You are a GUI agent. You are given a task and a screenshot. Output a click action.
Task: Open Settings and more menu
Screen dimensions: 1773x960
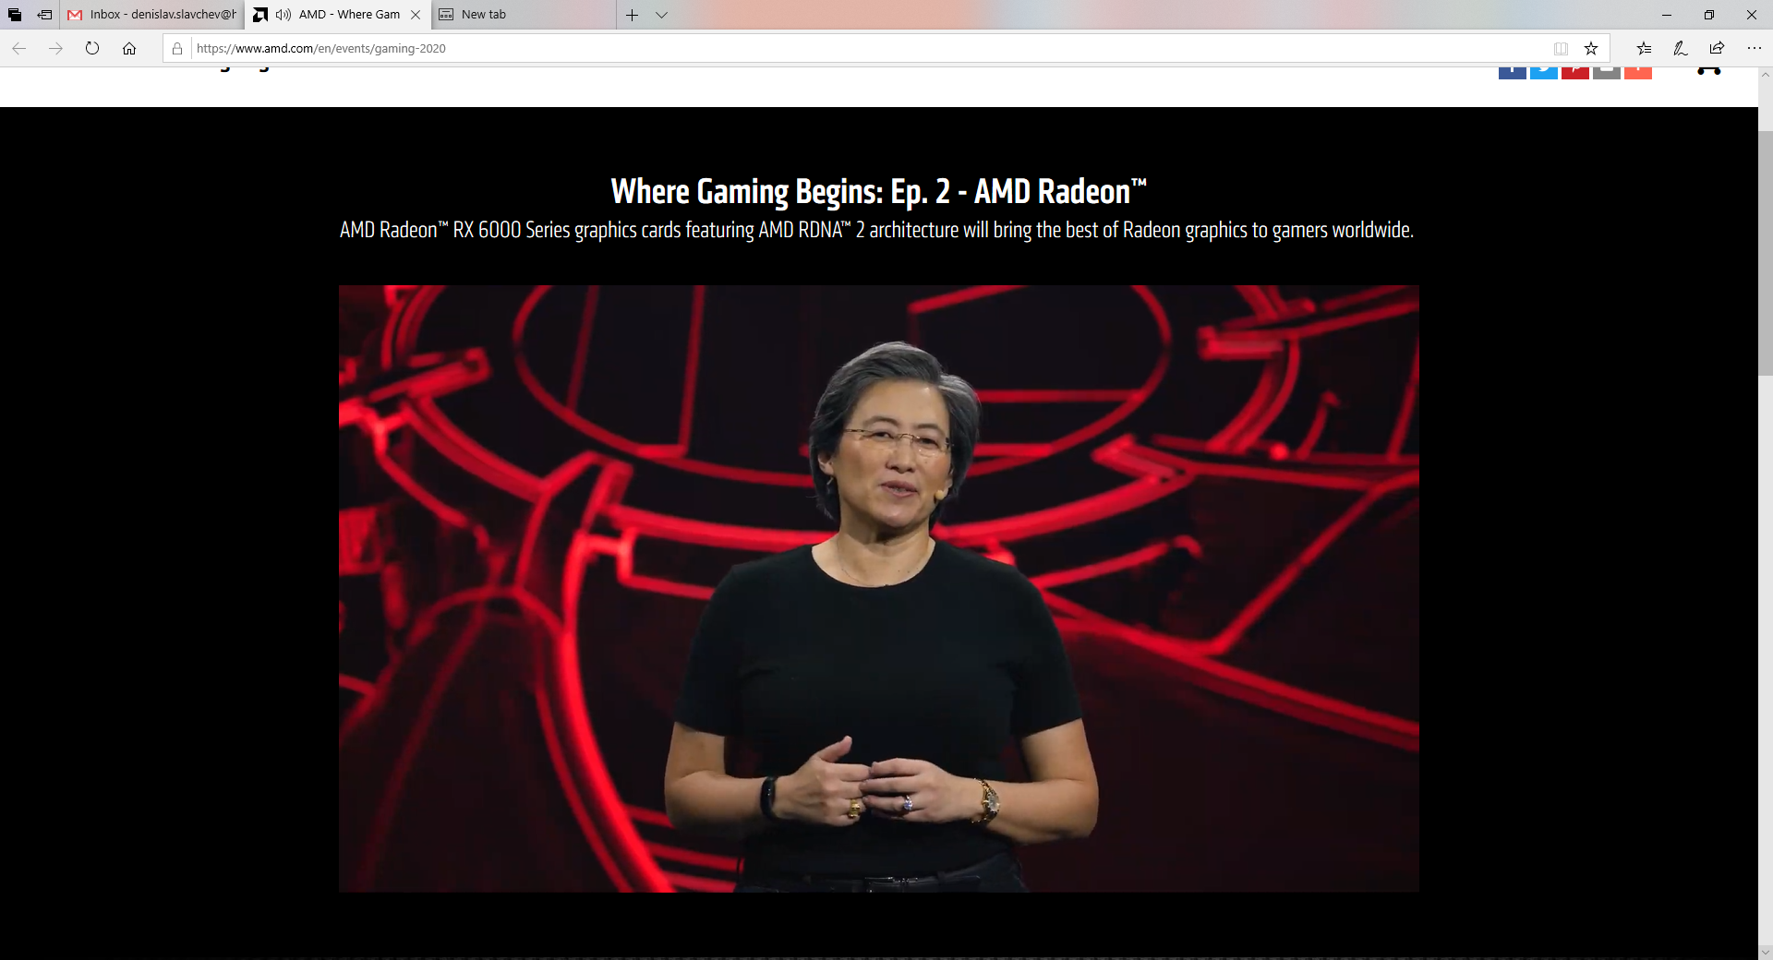1754,48
